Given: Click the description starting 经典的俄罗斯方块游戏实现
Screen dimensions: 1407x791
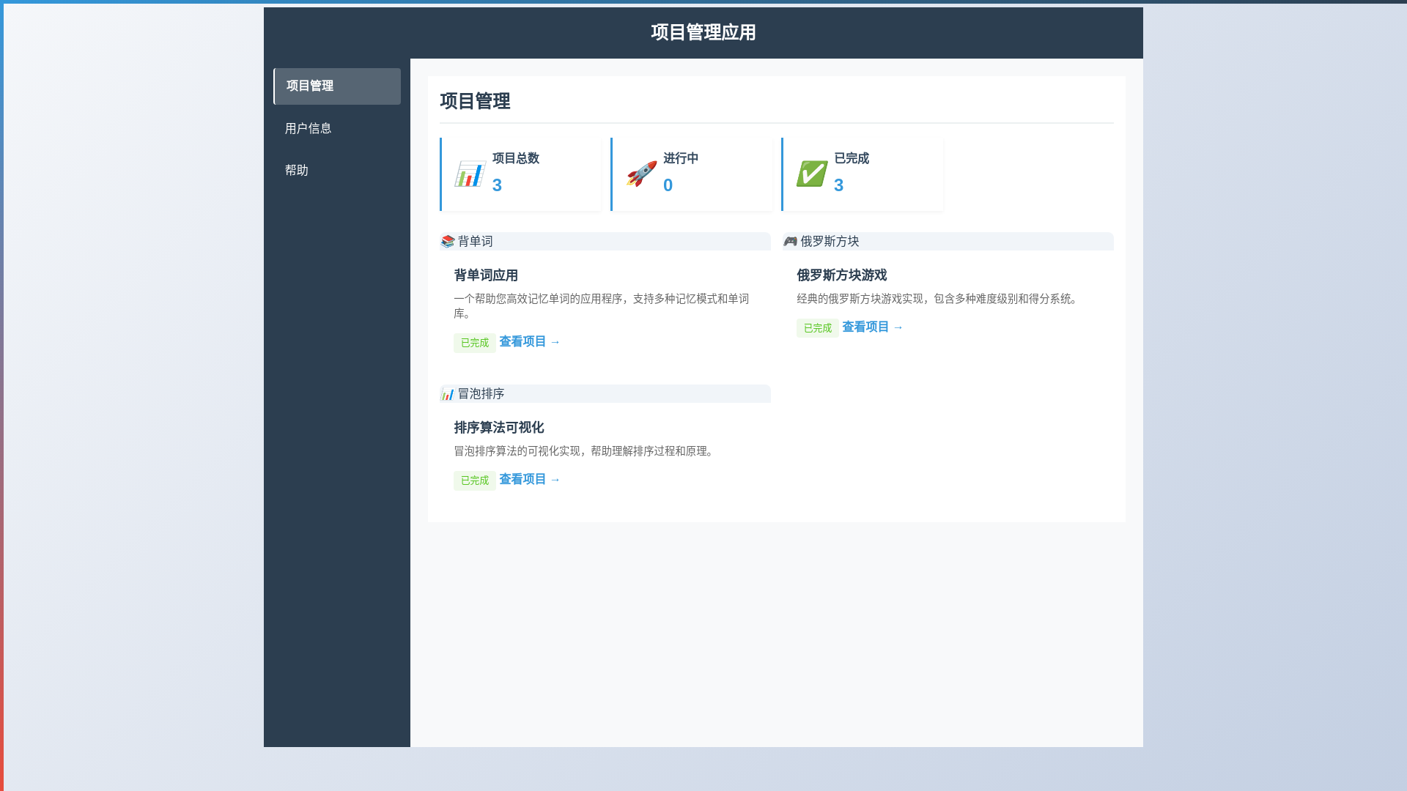Looking at the screenshot, I should click(939, 299).
